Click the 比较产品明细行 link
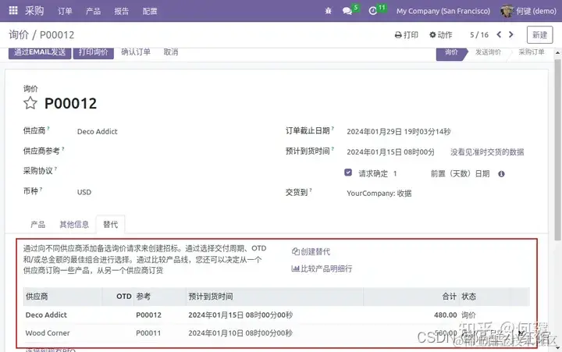This screenshot has width=562, height=352. 322,268
